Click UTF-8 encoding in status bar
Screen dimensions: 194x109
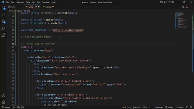[144, 107]
